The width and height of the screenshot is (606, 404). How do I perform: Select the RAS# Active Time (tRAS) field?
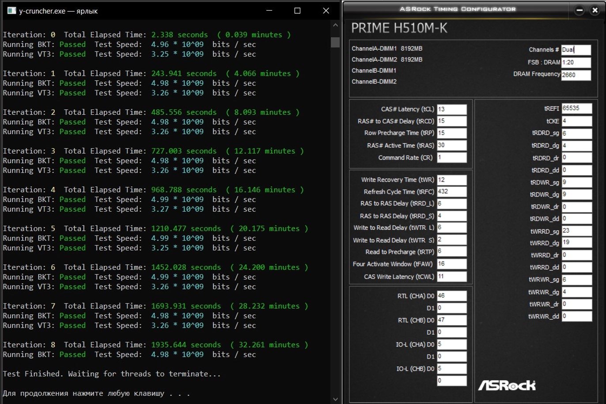[452, 146]
